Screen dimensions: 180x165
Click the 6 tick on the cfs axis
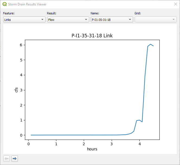pos(21,45)
